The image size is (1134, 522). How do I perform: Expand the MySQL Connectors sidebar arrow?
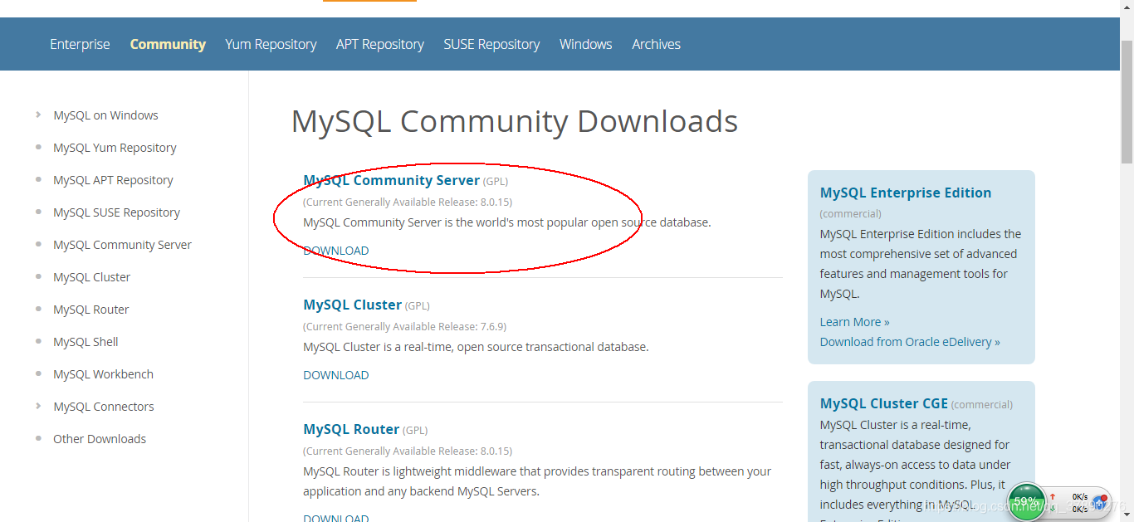click(38, 406)
